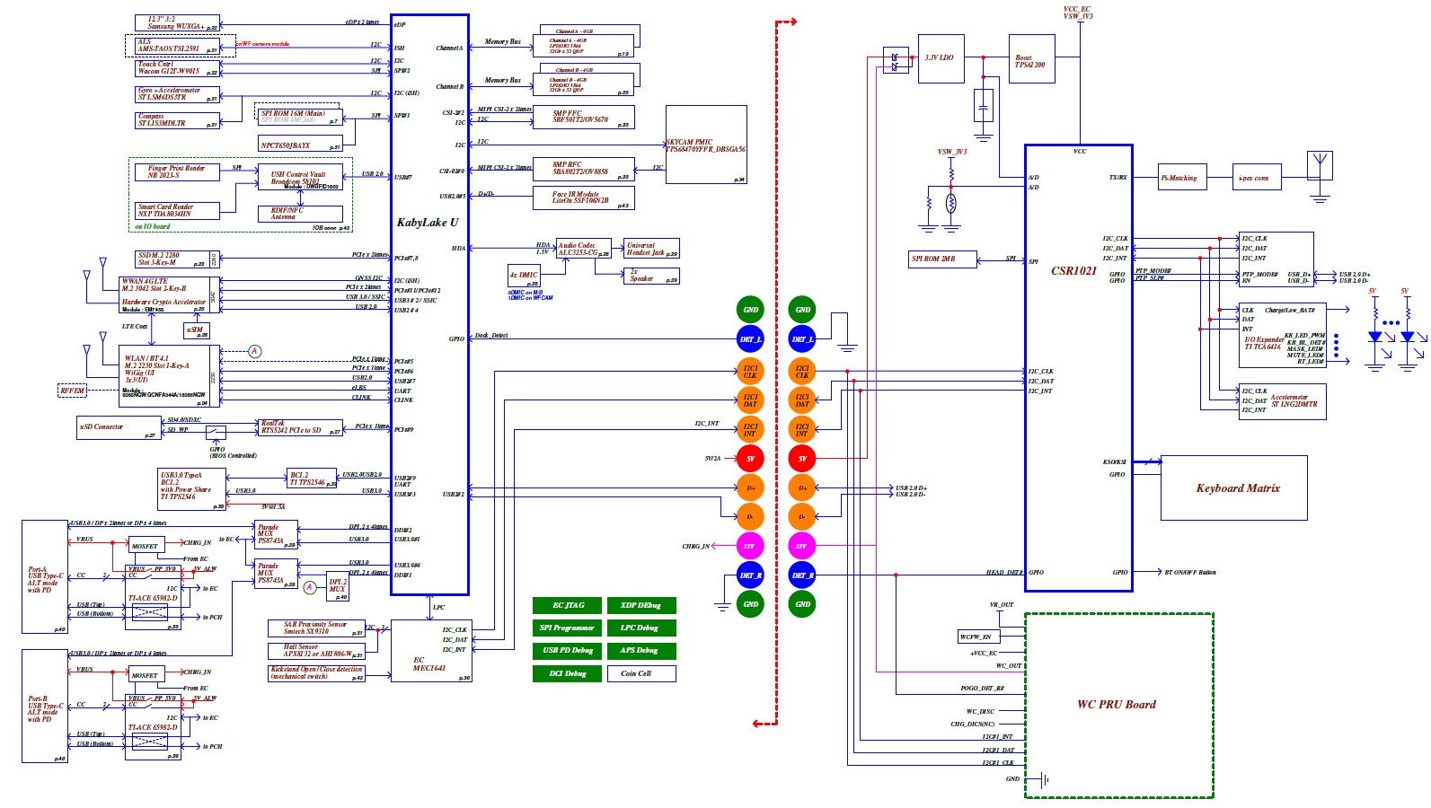Click the switch symbol near SD_WP
Screen dimensions: 1431x808
click(x=216, y=433)
